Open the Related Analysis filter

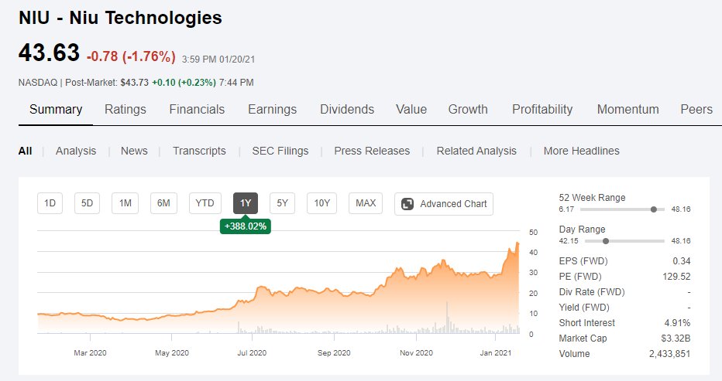(476, 151)
